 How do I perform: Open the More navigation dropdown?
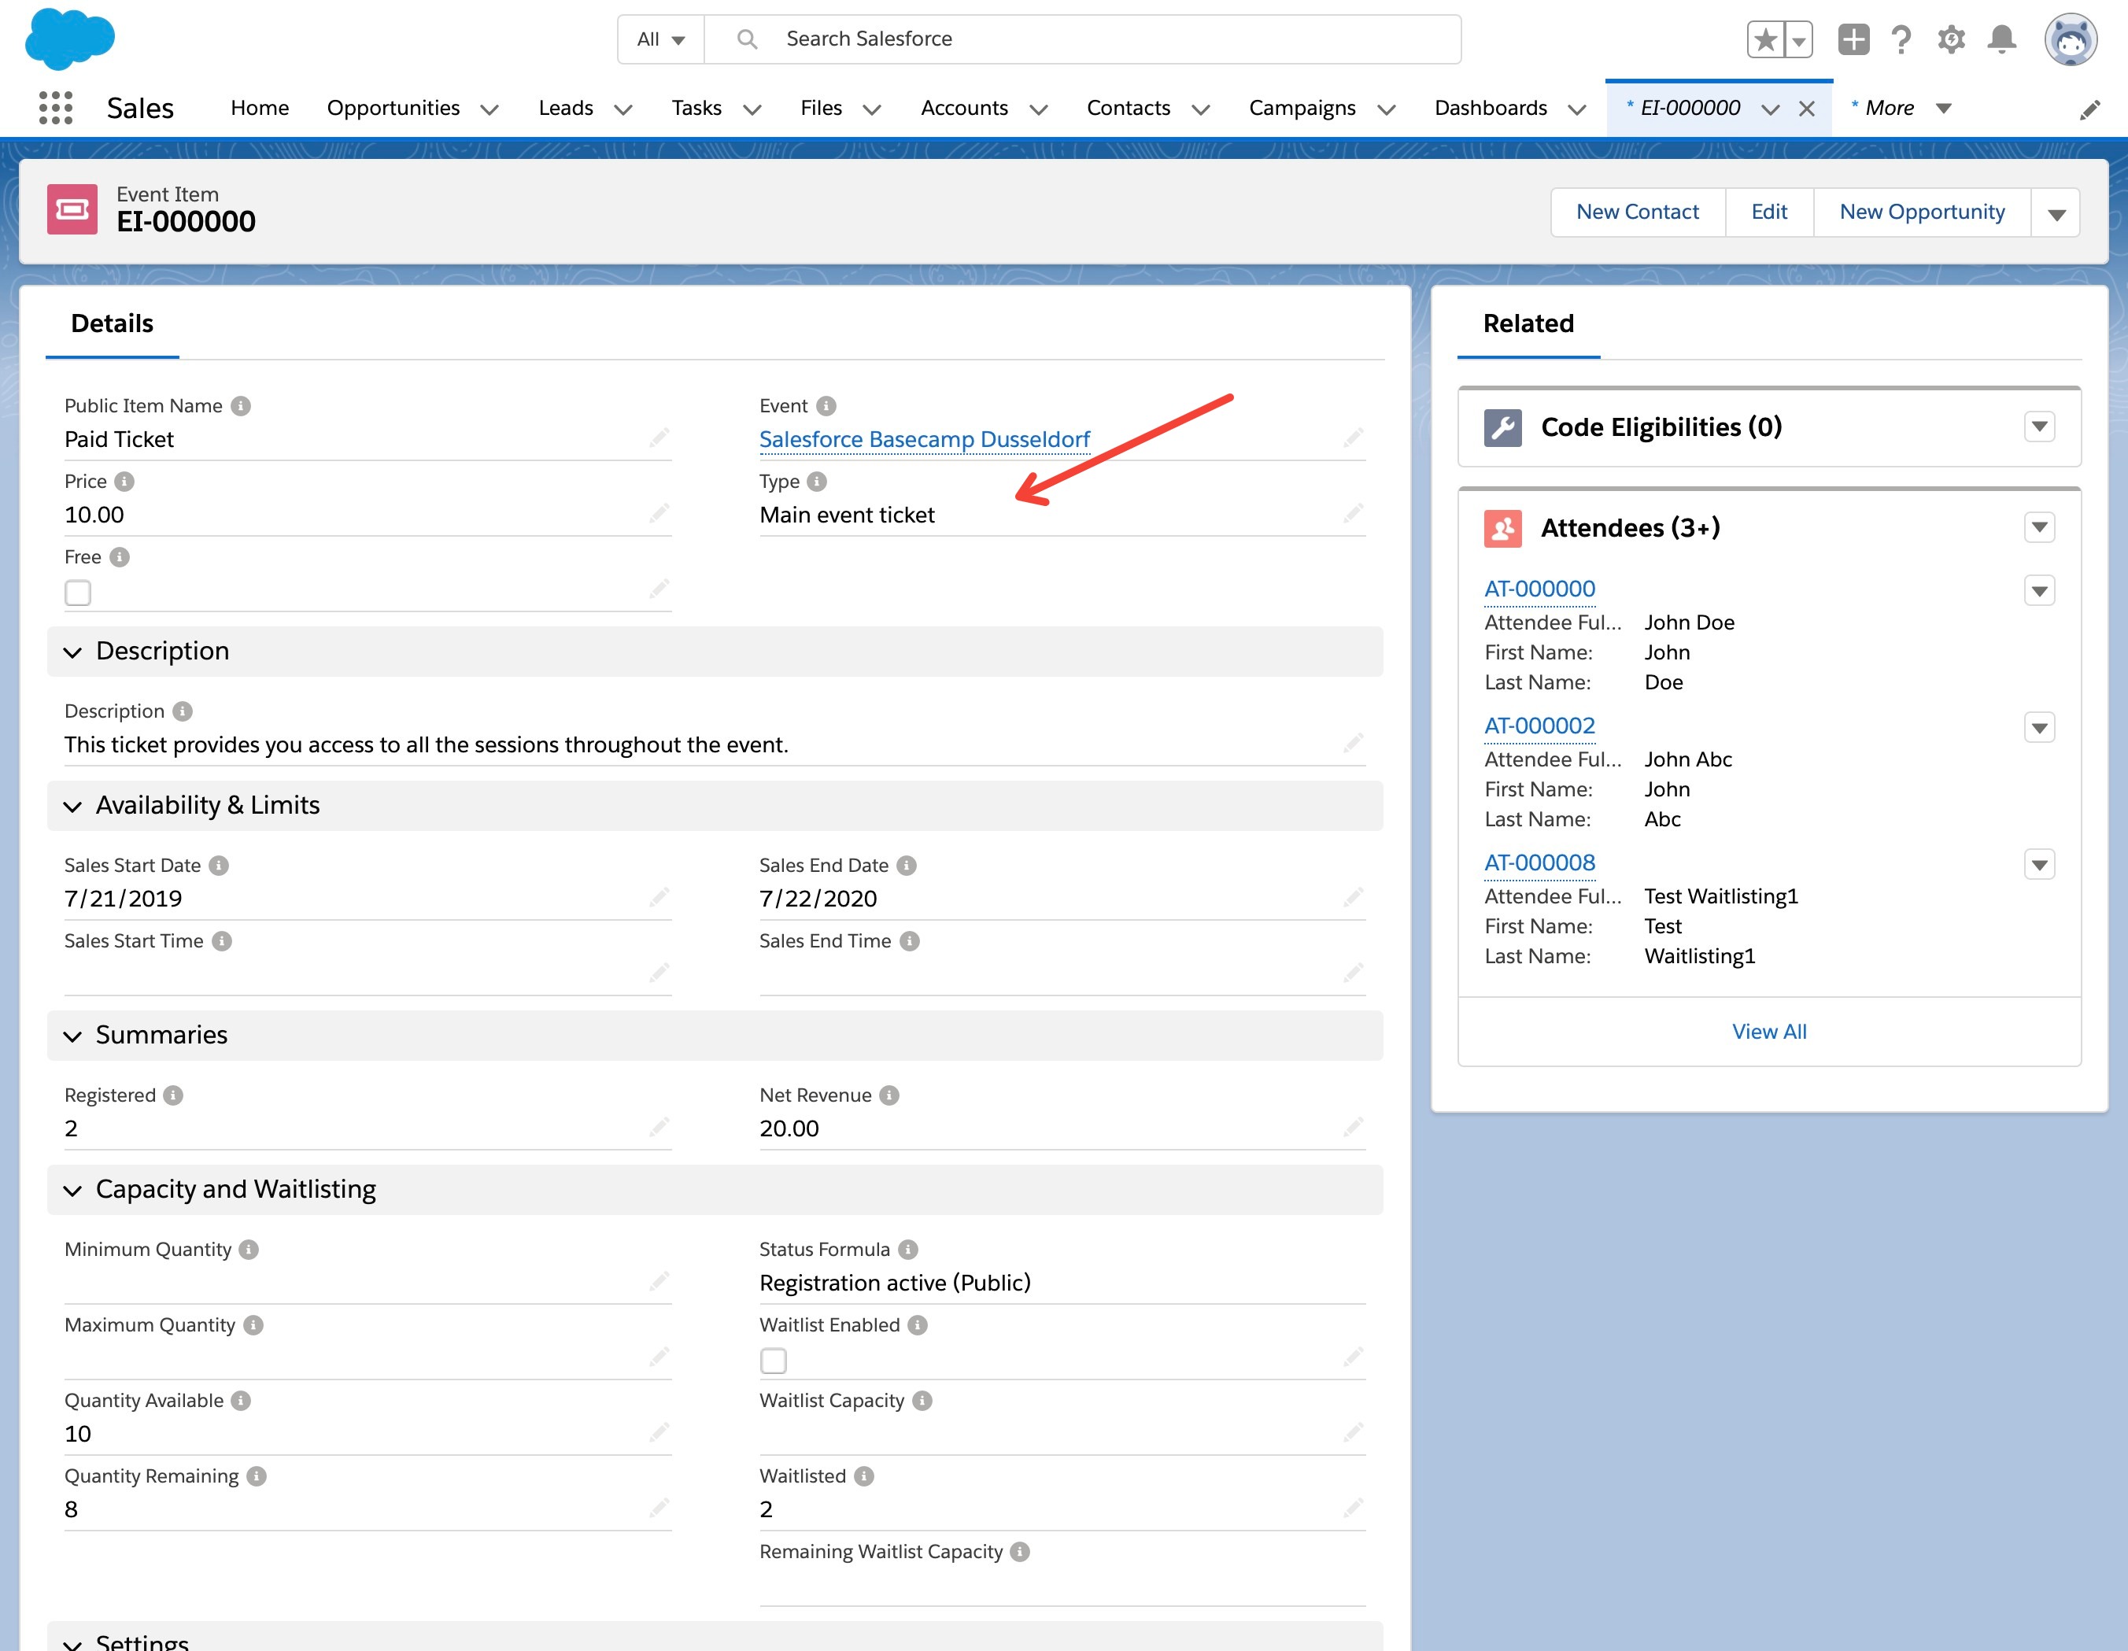tap(1901, 108)
